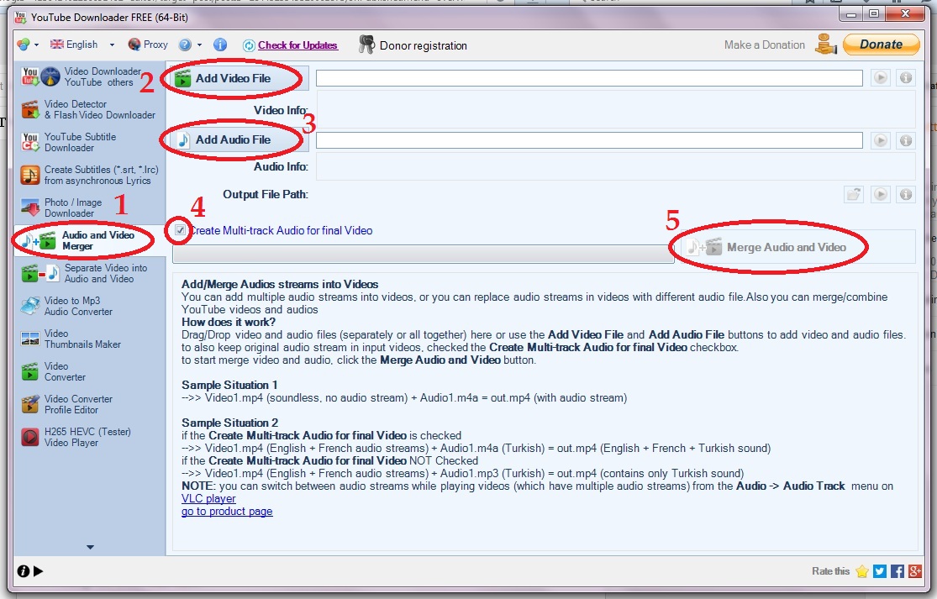Open Video Converter module
This screenshot has width=937, height=599.
53,371
